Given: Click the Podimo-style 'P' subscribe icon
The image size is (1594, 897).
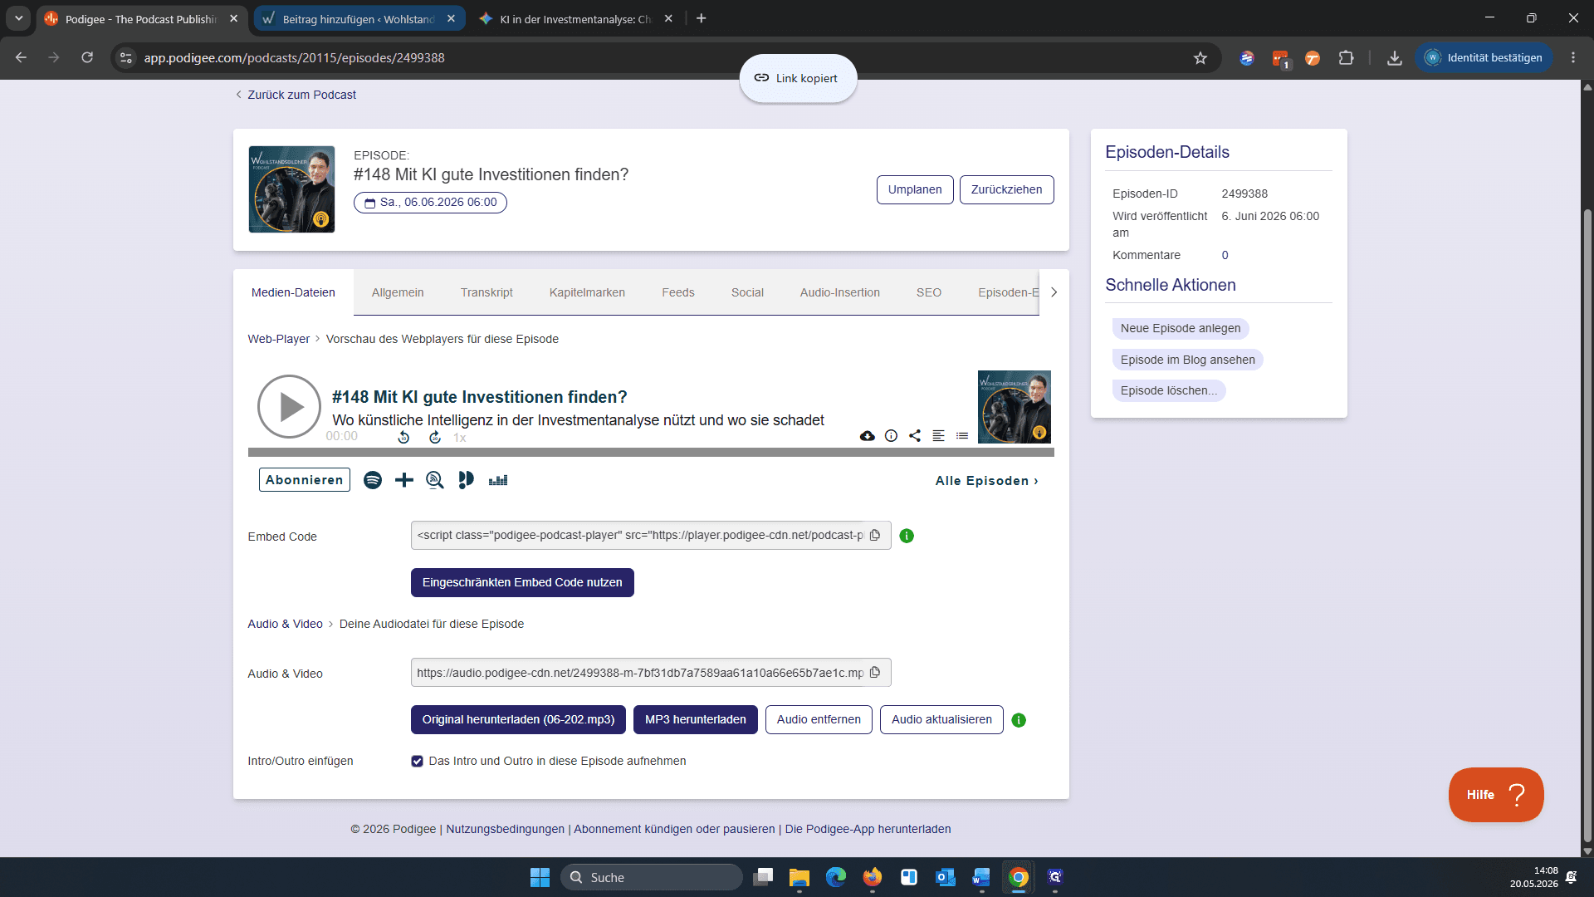Looking at the screenshot, I should coord(466,480).
